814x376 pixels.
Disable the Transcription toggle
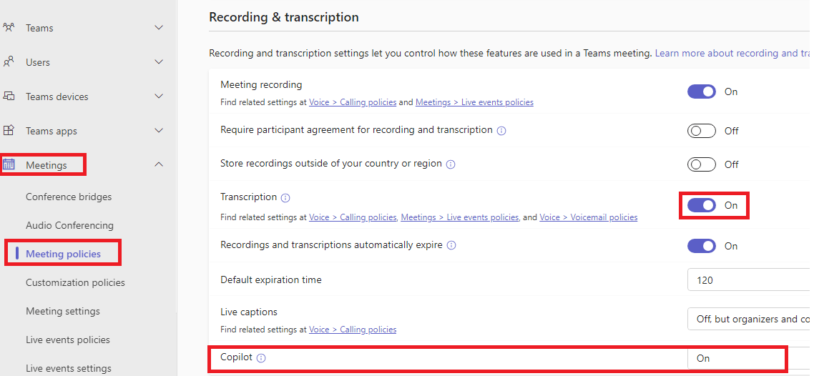click(x=702, y=205)
